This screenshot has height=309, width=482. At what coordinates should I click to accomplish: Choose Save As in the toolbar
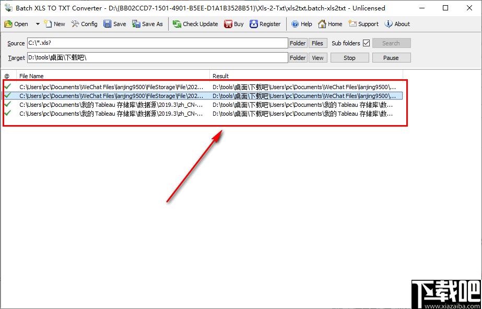148,24
